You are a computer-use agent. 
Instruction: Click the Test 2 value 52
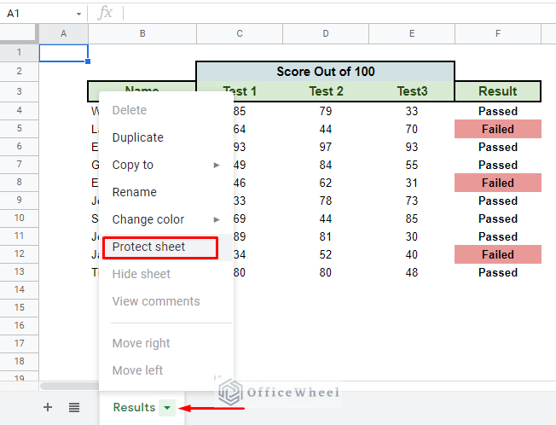pos(326,254)
